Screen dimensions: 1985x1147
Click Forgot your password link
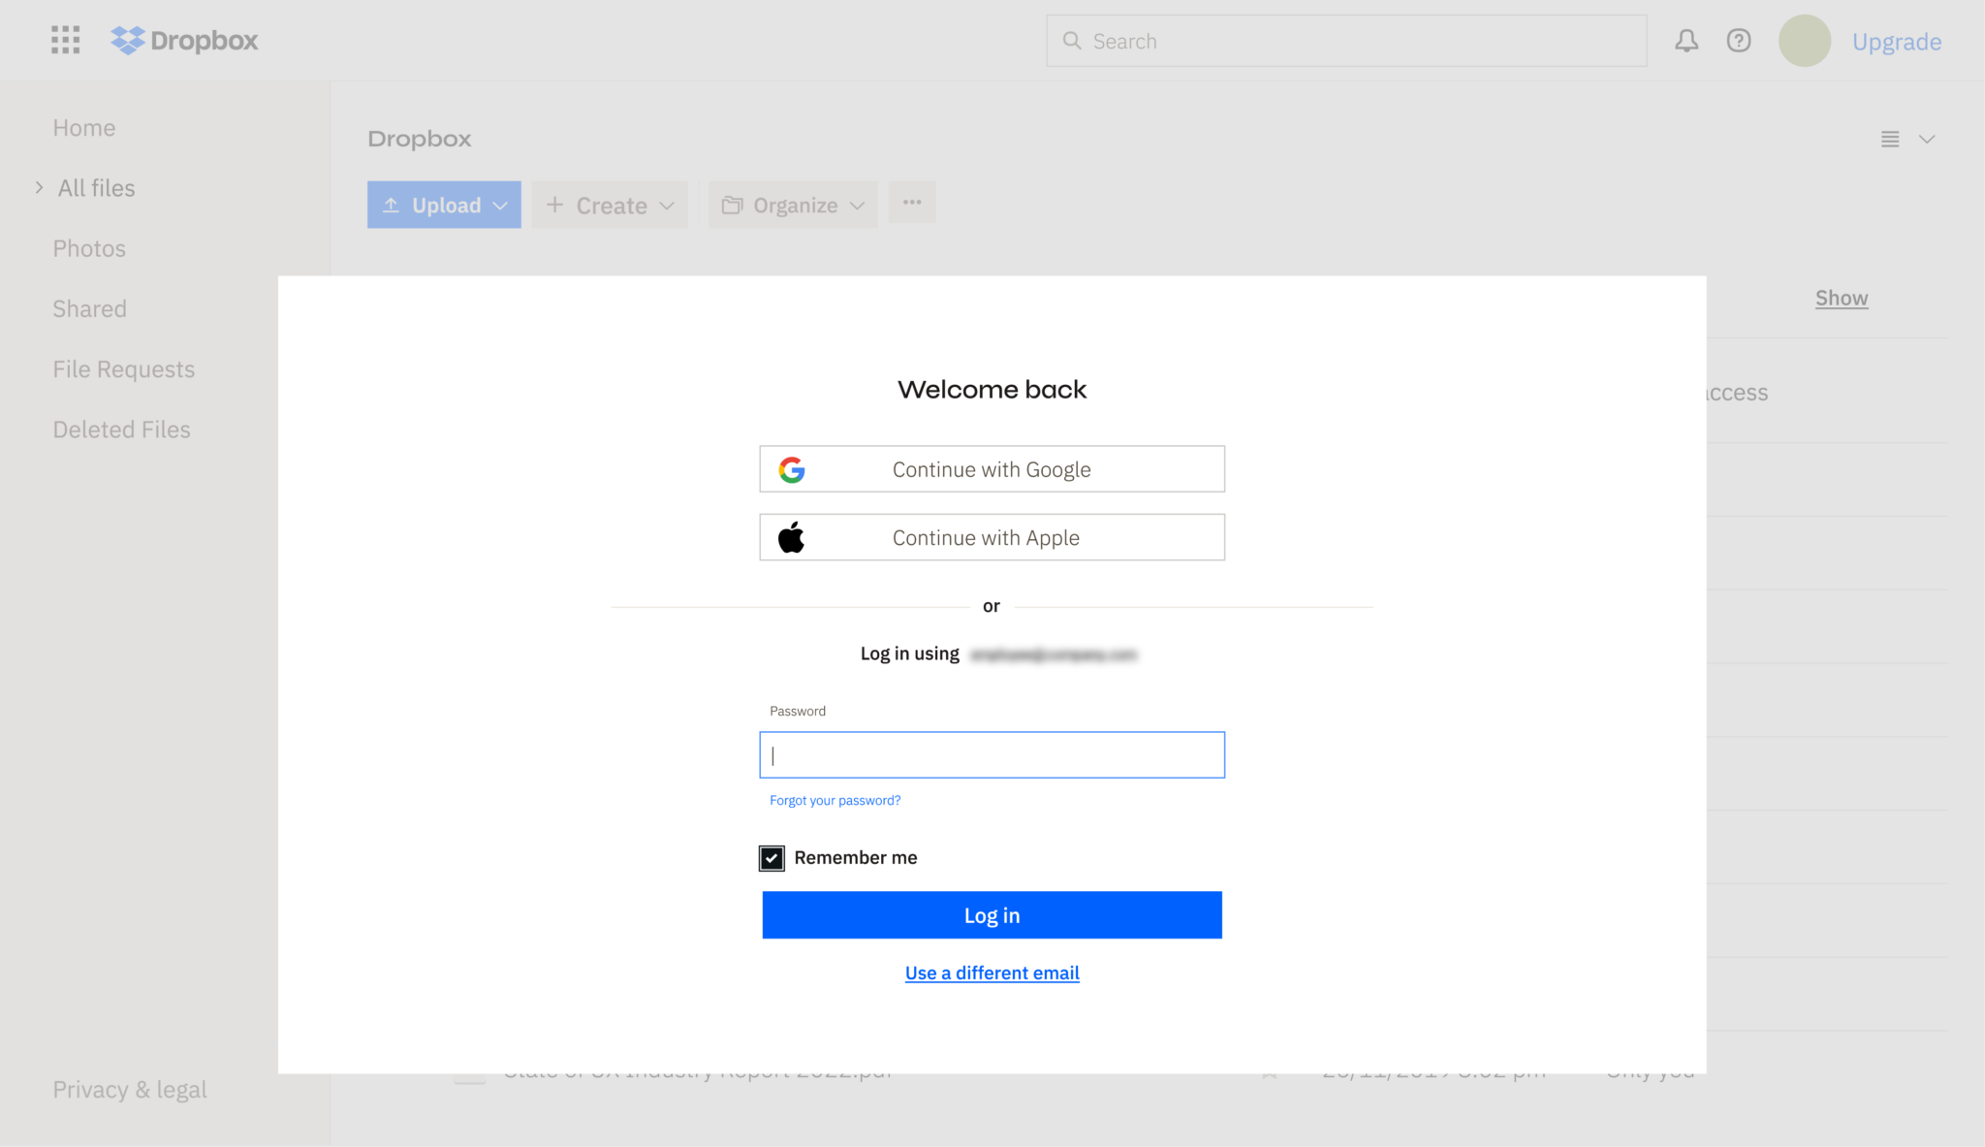tap(835, 800)
